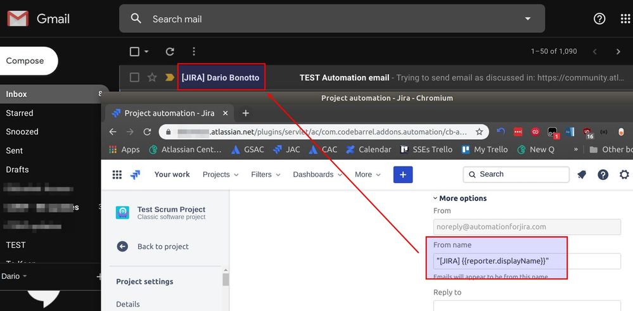Expand Projects dropdown menu
The height and width of the screenshot is (311, 633).
pyautogui.click(x=221, y=175)
